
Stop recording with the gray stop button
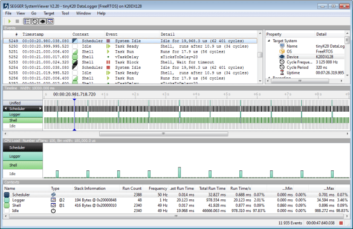coord(17,21)
